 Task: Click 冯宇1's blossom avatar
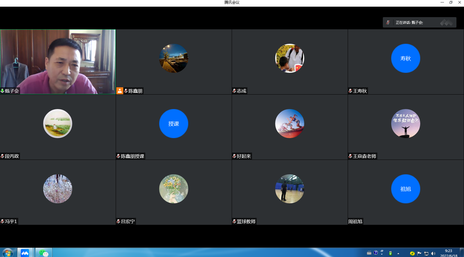point(58,189)
